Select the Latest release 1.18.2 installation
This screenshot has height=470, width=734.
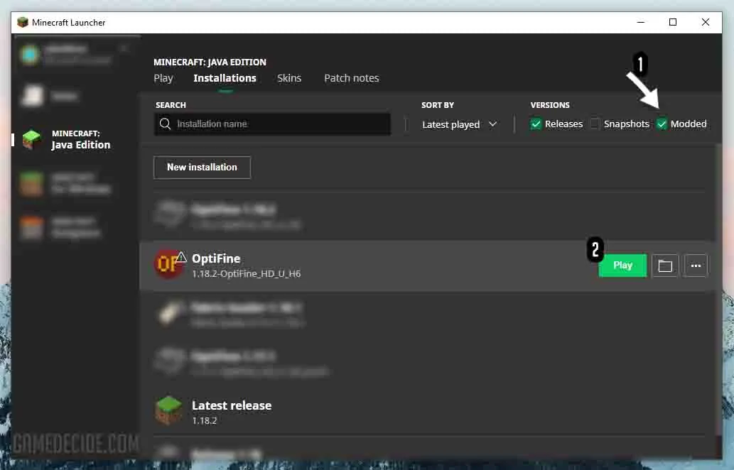tap(428, 412)
